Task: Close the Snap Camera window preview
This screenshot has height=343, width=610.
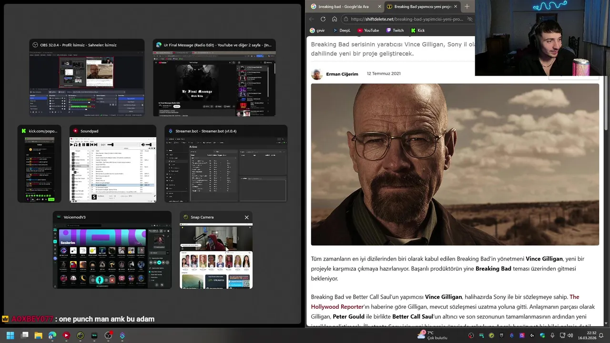Action: [x=246, y=217]
